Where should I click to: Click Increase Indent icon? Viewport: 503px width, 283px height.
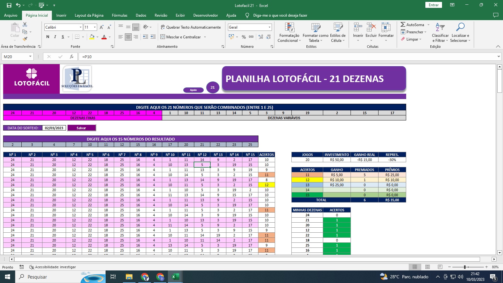point(153,37)
